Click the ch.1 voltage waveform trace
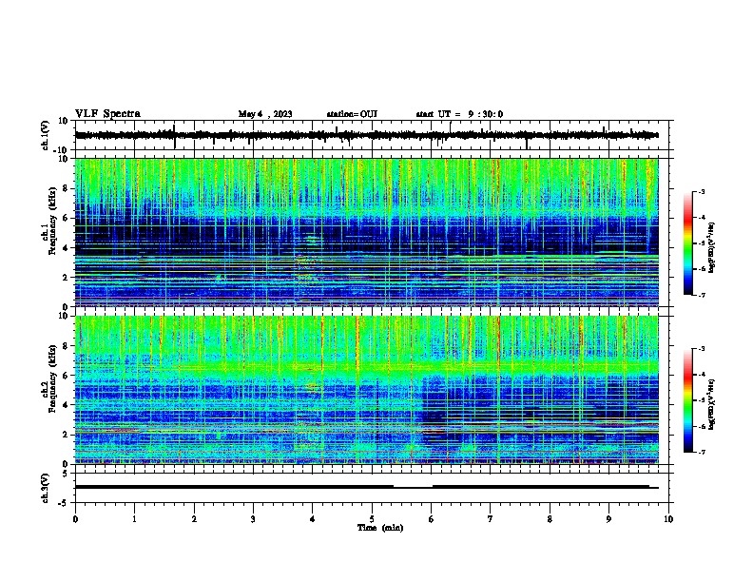 coord(366,135)
